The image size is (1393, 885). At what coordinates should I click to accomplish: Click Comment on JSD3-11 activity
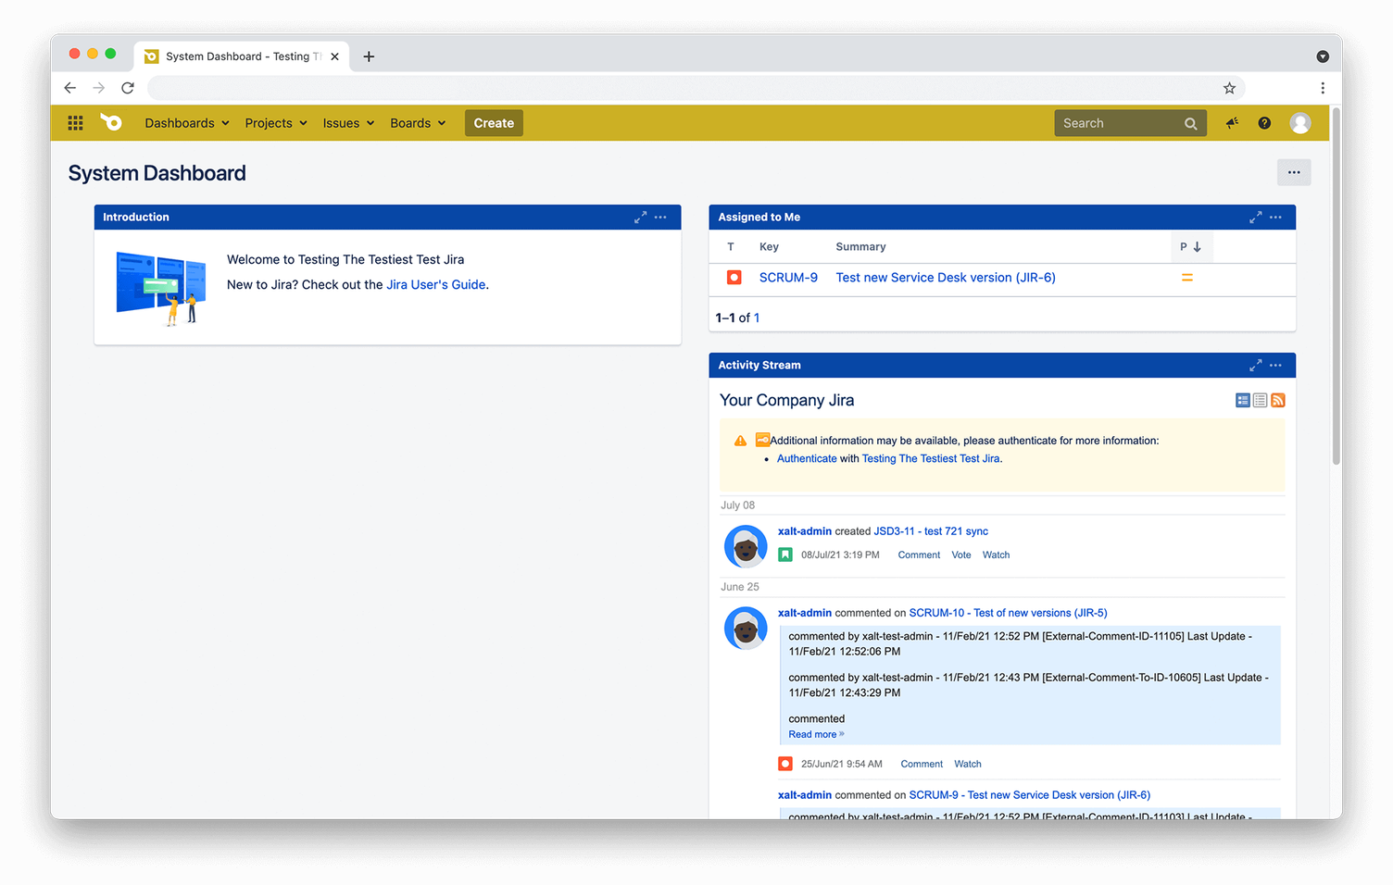click(x=919, y=555)
